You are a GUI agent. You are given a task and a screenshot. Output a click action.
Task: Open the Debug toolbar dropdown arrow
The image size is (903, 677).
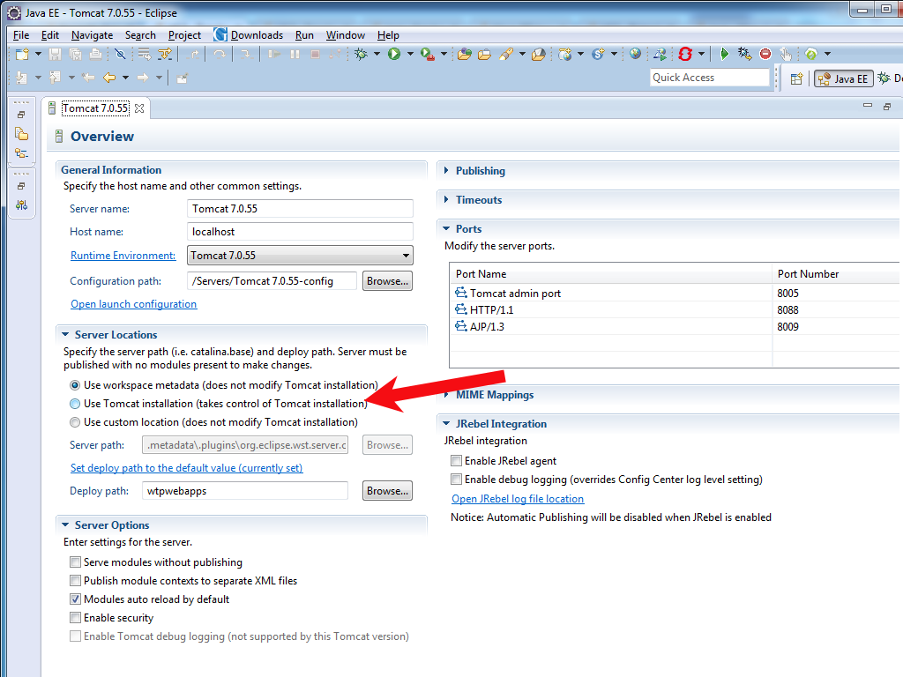coord(377,54)
